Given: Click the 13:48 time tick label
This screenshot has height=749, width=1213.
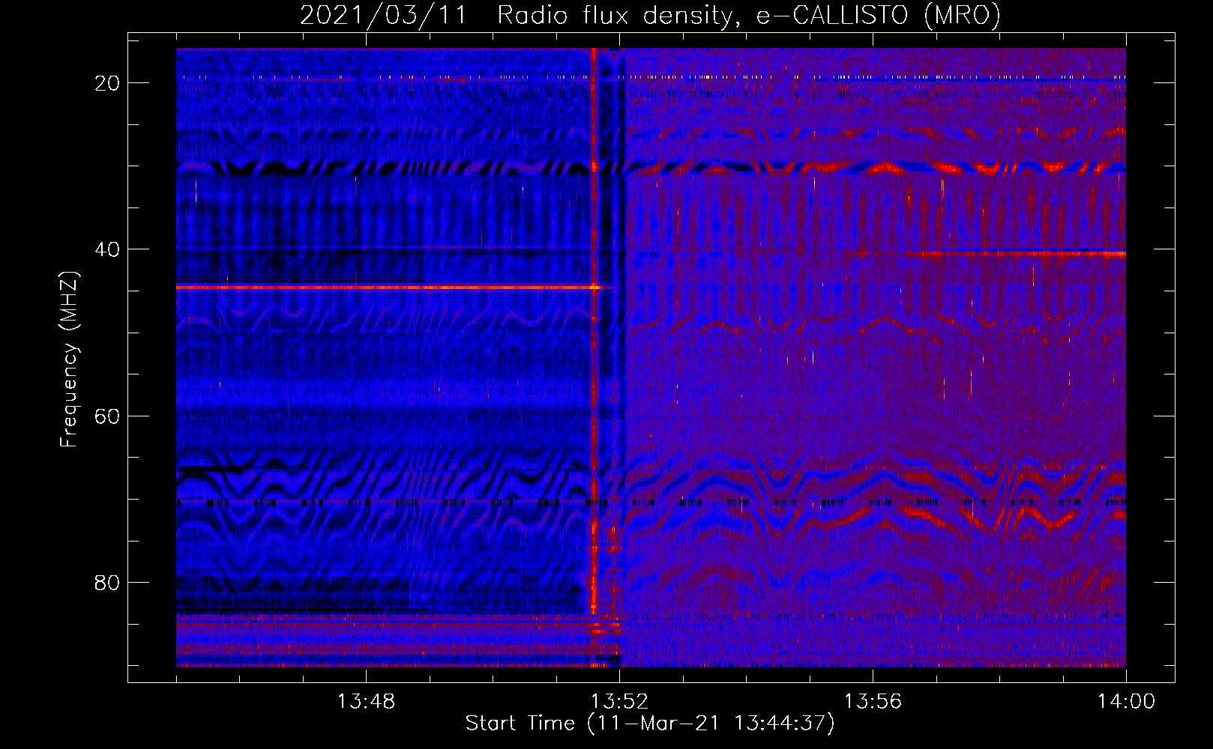Looking at the screenshot, I should (x=366, y=702).
